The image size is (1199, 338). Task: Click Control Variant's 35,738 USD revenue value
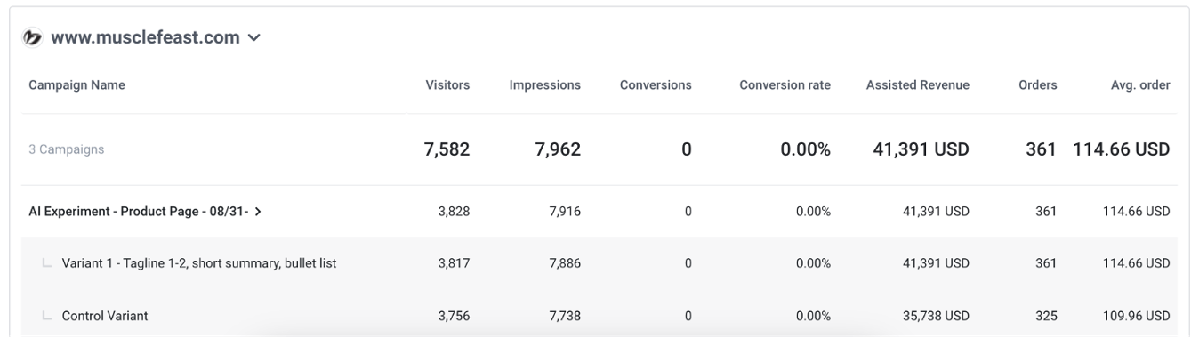[x=932, y=316]
